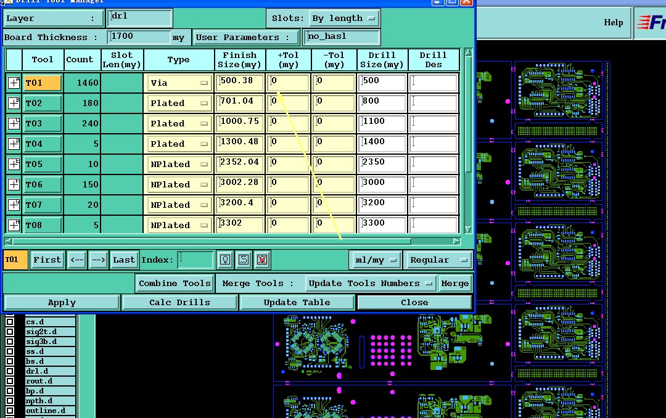Click T06 Drill Des field

point(434,184)
